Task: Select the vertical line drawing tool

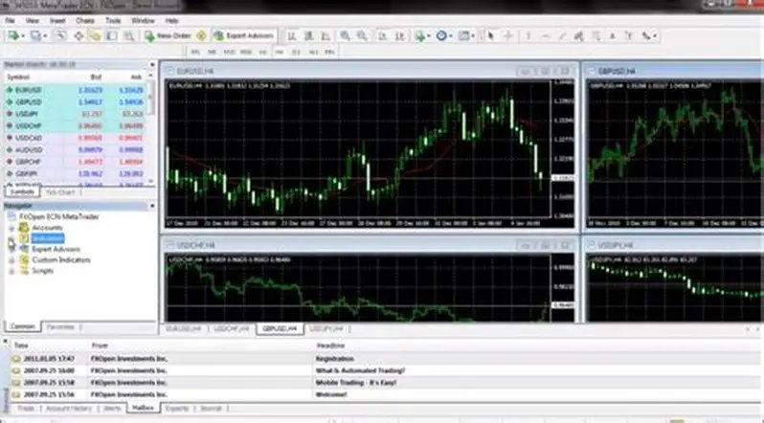Action: click(x=528, y=35)
